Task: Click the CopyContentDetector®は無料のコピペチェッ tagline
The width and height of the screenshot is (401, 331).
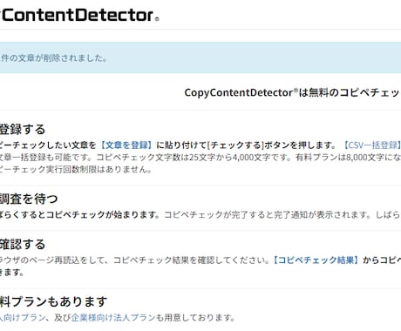Action: 293,92
